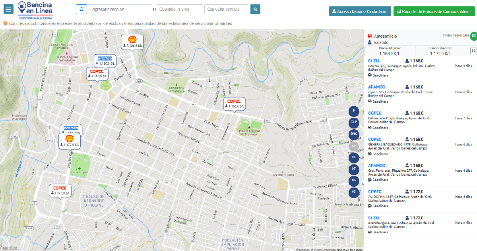477x251 pixels.
Task: Open the Copec map marker priced 1.172
Action: (60, 190)
